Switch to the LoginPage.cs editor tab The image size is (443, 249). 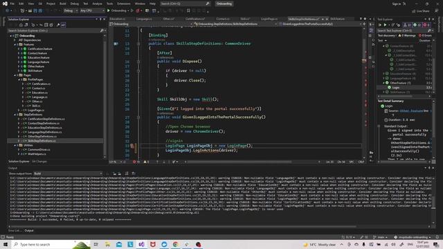click(269, 19)
